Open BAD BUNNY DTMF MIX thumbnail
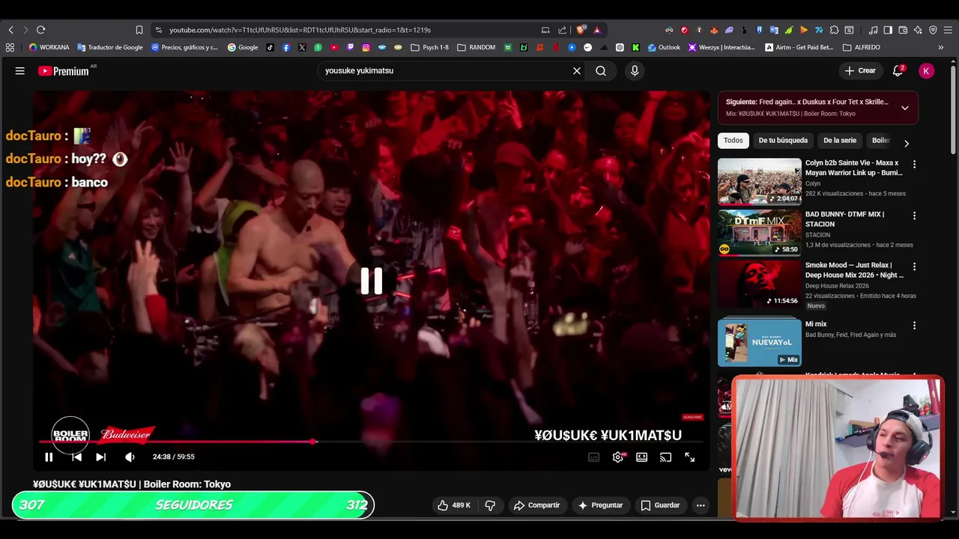The width and height of the screenshot is (959, 539). click(760, 232)
